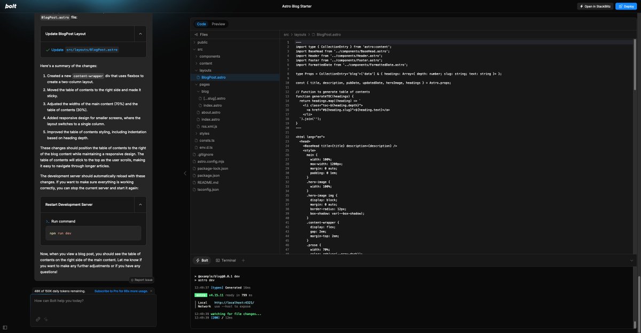The width and height of the screenshot is (641, 333).
Task: Open about.astro file
Action: click(236, 112)
